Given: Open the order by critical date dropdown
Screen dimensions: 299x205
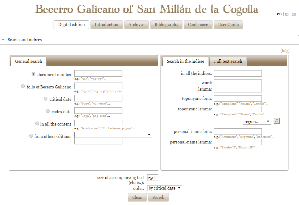Looking at the screenshot, I should click(165, 188).
